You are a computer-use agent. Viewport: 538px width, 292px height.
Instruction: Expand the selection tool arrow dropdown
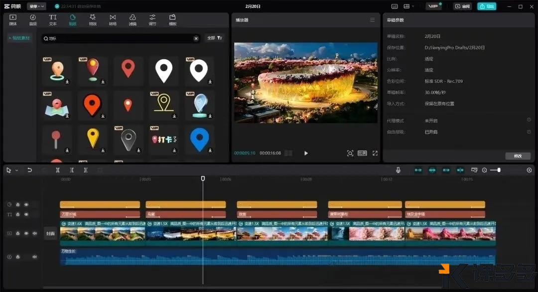coord(17,170)
